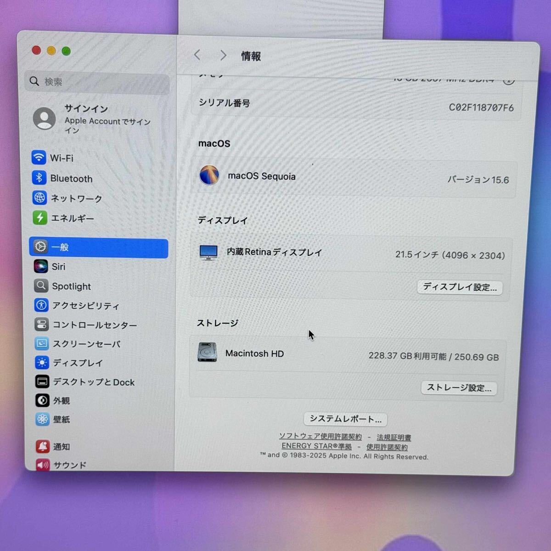Viewport: 551px width, 551px height.
Task: Go forward with the right chevron
Action: click(x=223, y=56)
